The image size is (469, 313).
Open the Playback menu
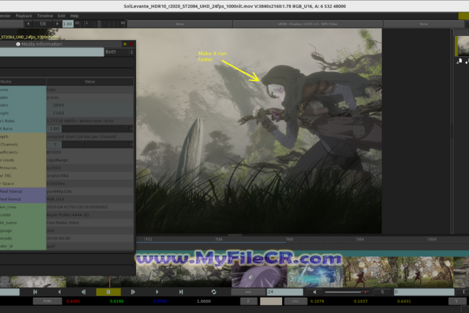pyautogui.click(x=23, y=15)
